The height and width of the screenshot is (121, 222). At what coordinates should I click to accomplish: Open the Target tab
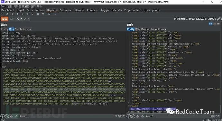pos(20,10)
